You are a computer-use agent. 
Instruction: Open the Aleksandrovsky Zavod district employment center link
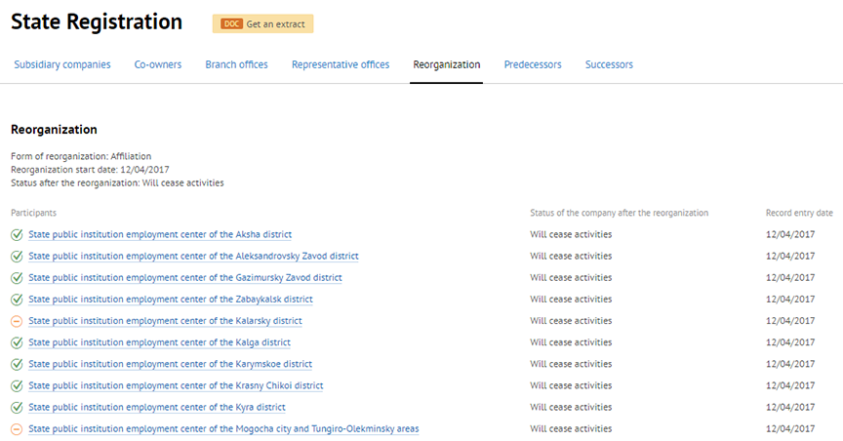pos(193,256)
